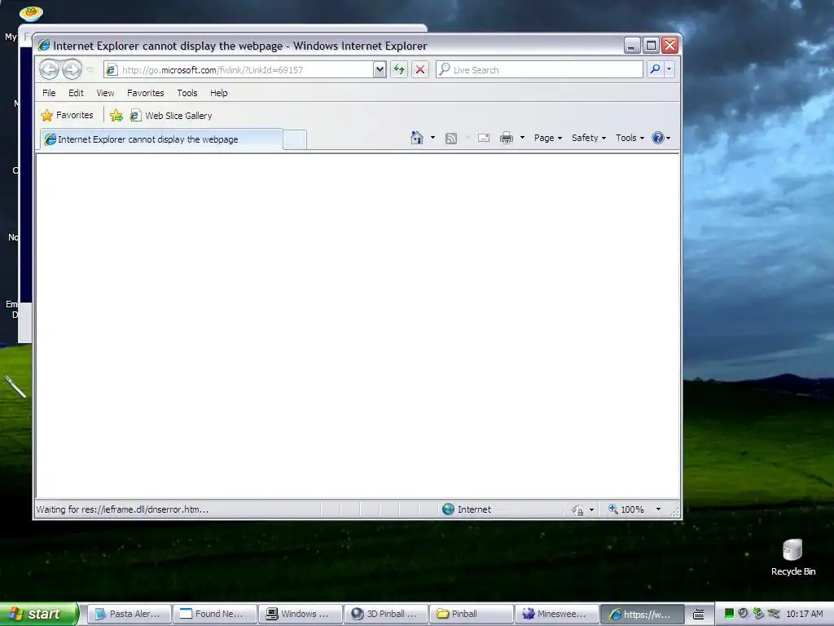Open the Tools menu in menu bar
The image size is (834, 626).
click(187, 93)
